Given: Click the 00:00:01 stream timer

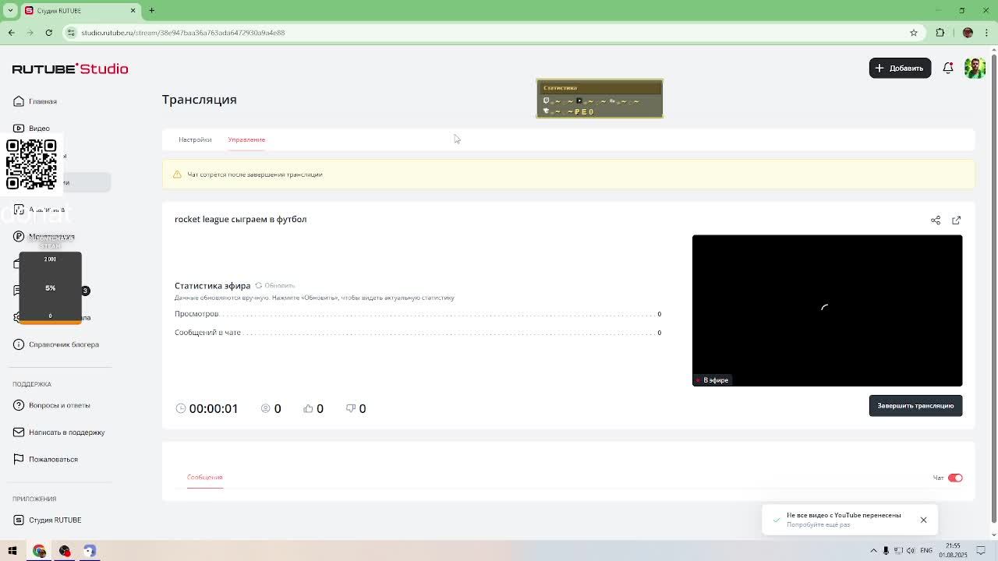Looking at the screenshot, I should click(214, 408).
